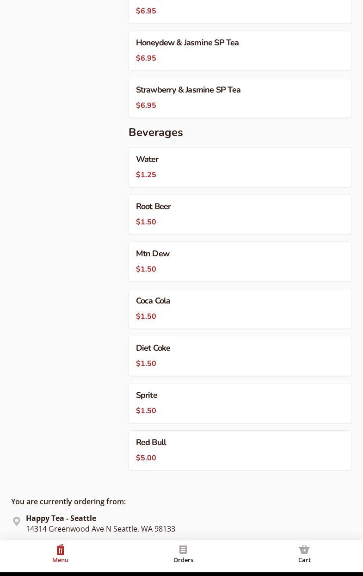This screenshot has width=363, height=576.
Task: Select Coca Cola from Beverages
Action: click(240, 309)
